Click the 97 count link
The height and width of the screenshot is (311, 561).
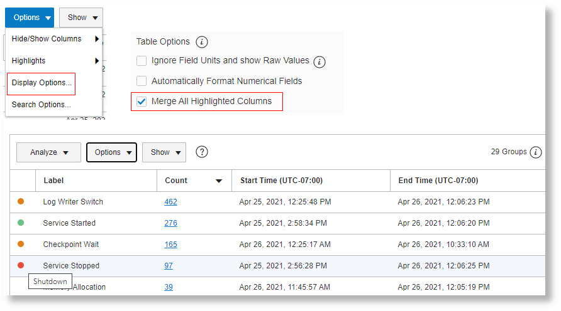169,266
